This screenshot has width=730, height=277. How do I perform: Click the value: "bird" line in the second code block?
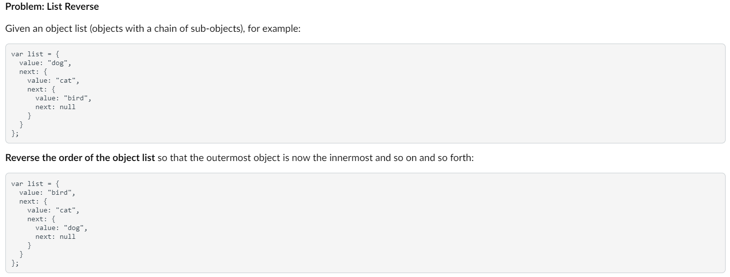click(47, 192)
